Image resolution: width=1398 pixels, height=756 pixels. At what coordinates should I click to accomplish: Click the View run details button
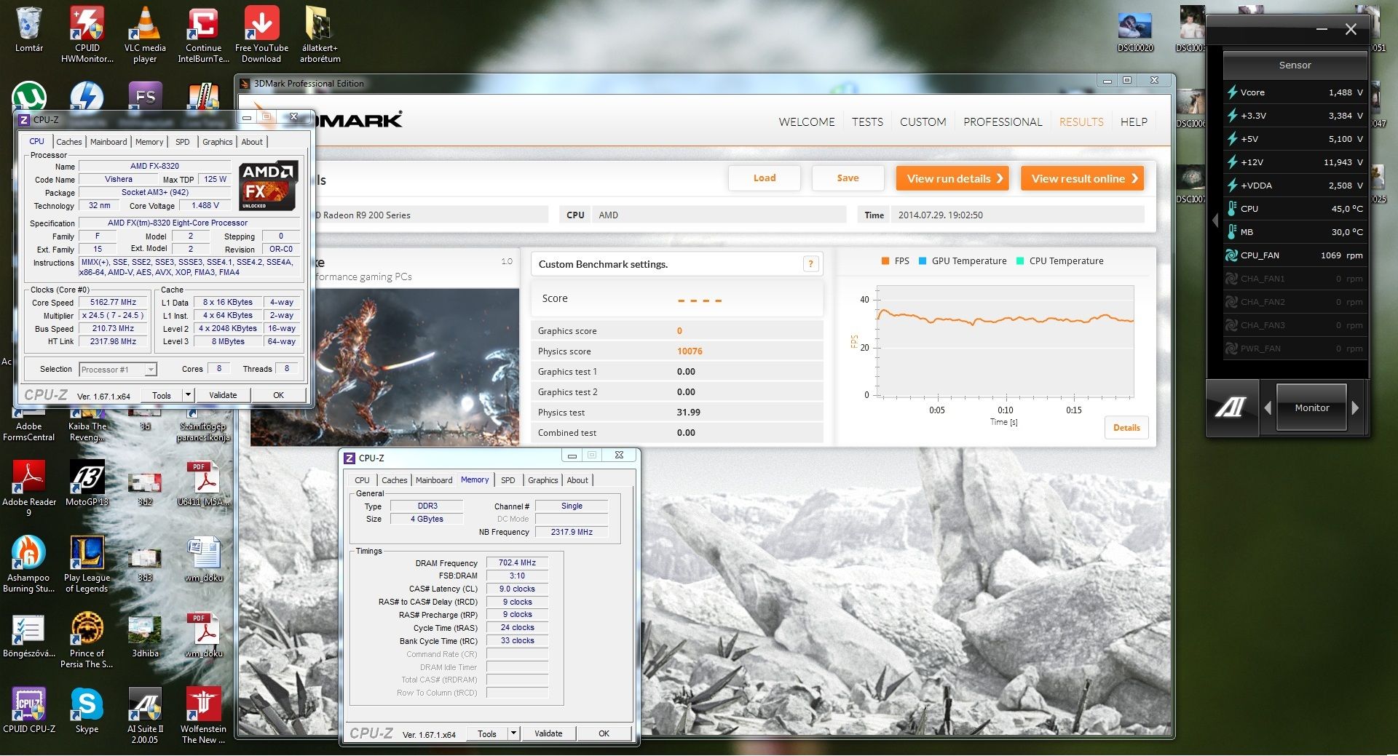point(952,178)
